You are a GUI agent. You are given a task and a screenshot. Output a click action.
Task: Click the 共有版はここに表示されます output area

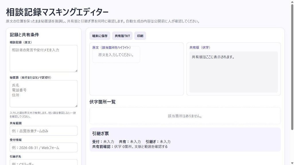pos(233,72)
